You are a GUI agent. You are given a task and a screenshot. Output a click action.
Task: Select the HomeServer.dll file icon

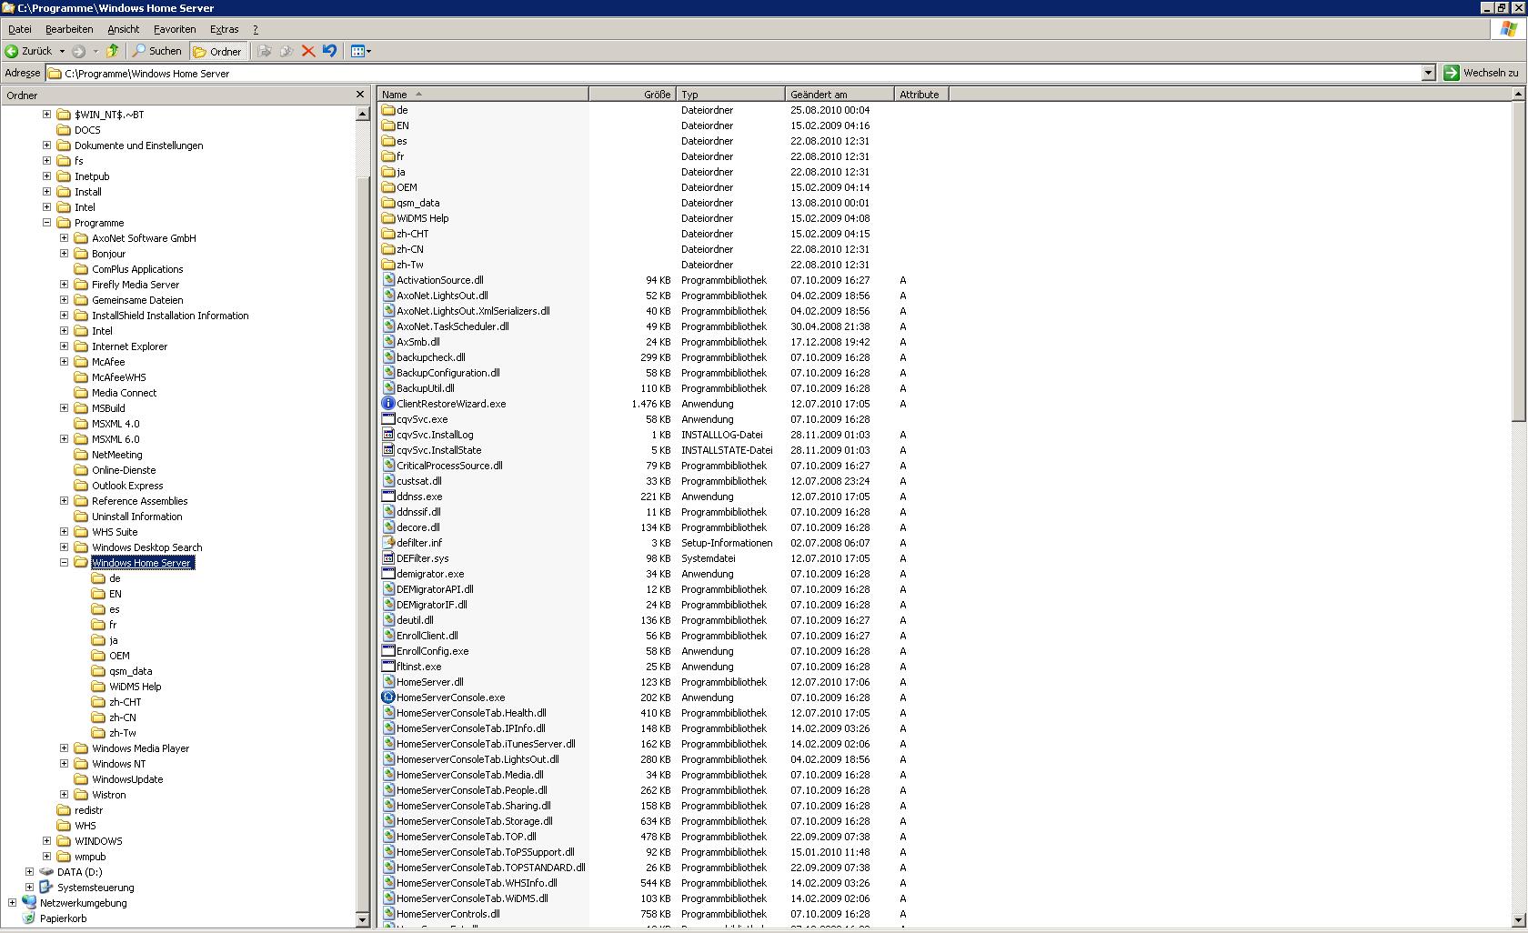click(388, 682)
